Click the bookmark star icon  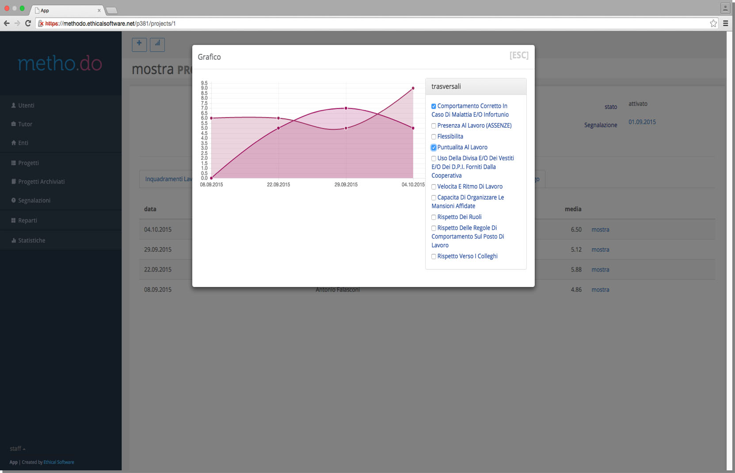713,23
